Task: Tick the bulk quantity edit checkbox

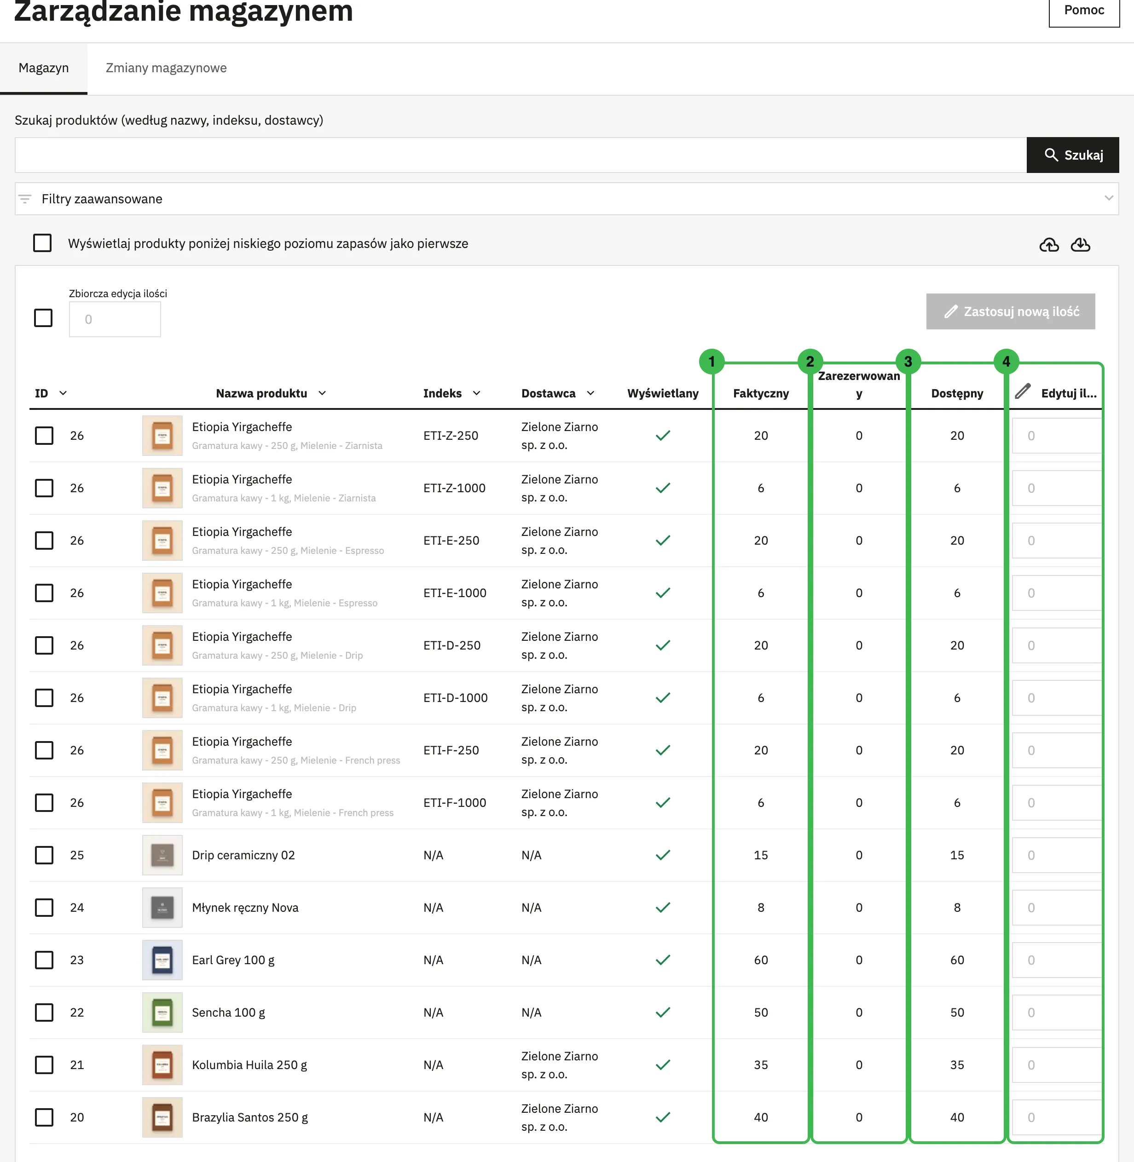Action: (43, 318)
